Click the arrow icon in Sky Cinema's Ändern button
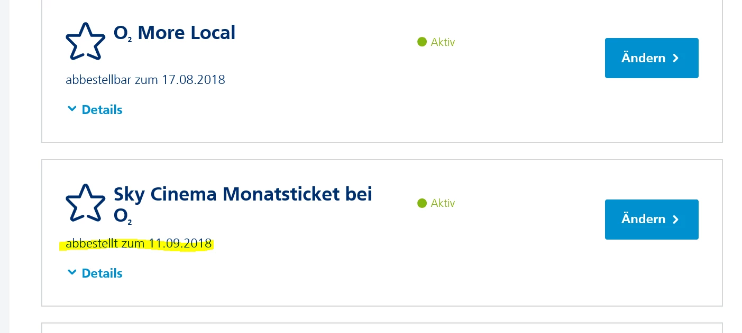Viewport: 742px width, 333px height. tap(675, 220)
